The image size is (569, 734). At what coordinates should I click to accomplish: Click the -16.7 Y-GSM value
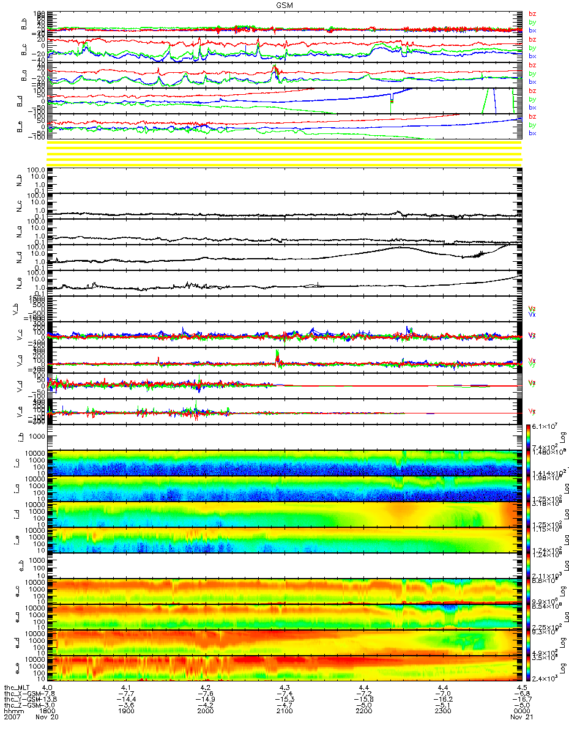pos(521,700)
